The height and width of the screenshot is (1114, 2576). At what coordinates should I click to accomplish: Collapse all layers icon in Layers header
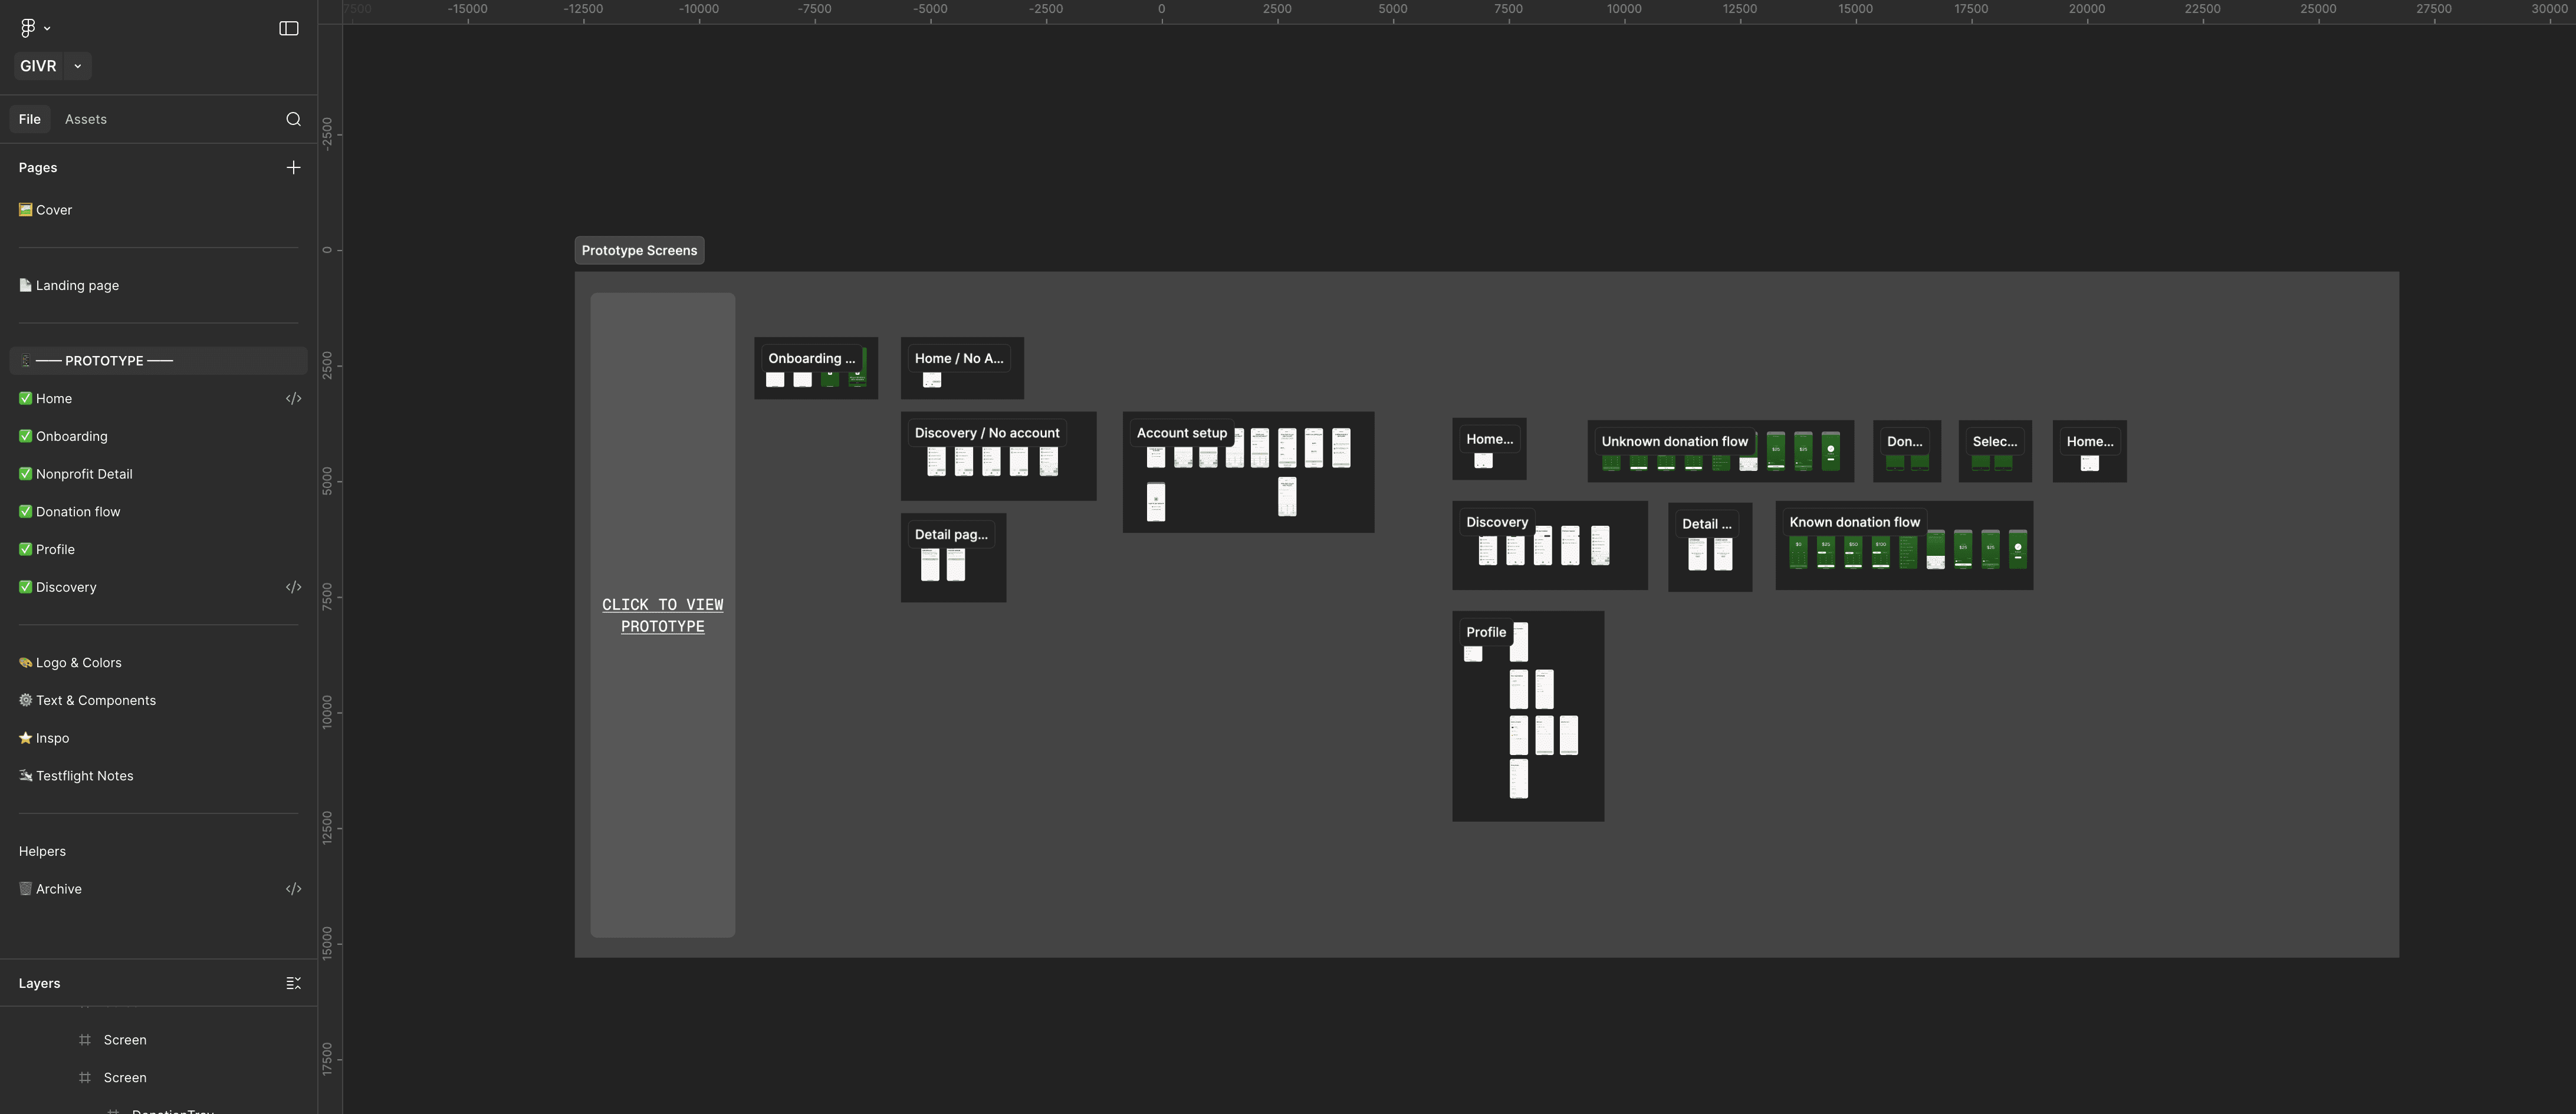point(293,983)
